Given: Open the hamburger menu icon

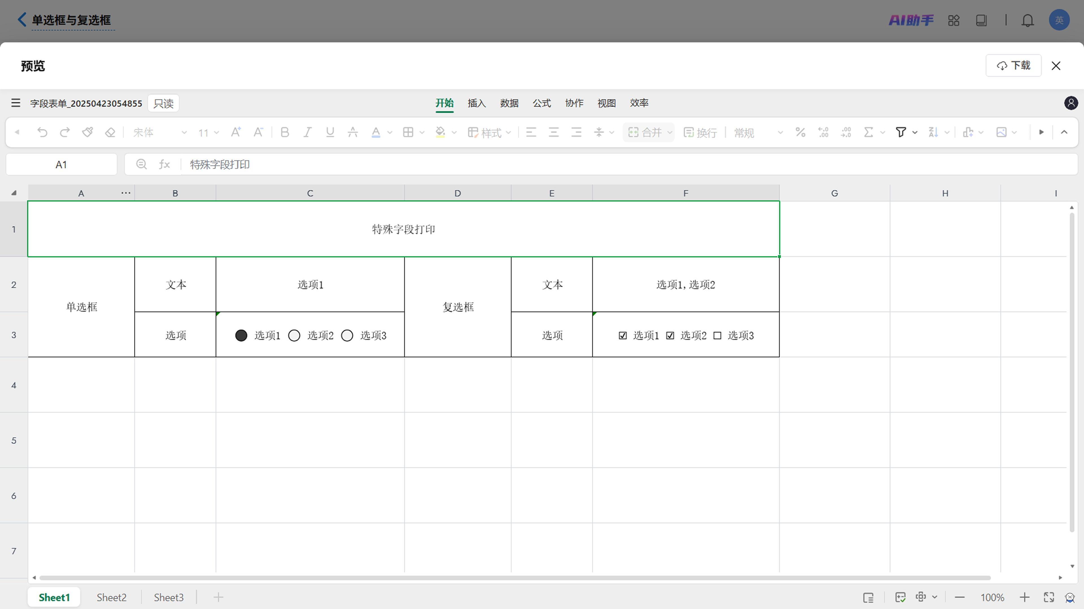Looking at the screenshot, I should click(16, 103).
